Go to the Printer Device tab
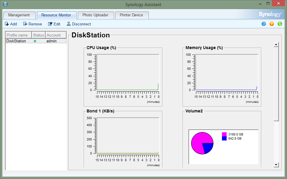287x179 pixels. (x=132, y=15)
